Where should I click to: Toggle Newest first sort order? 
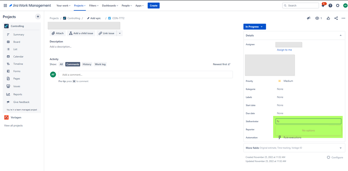point(222,64)
